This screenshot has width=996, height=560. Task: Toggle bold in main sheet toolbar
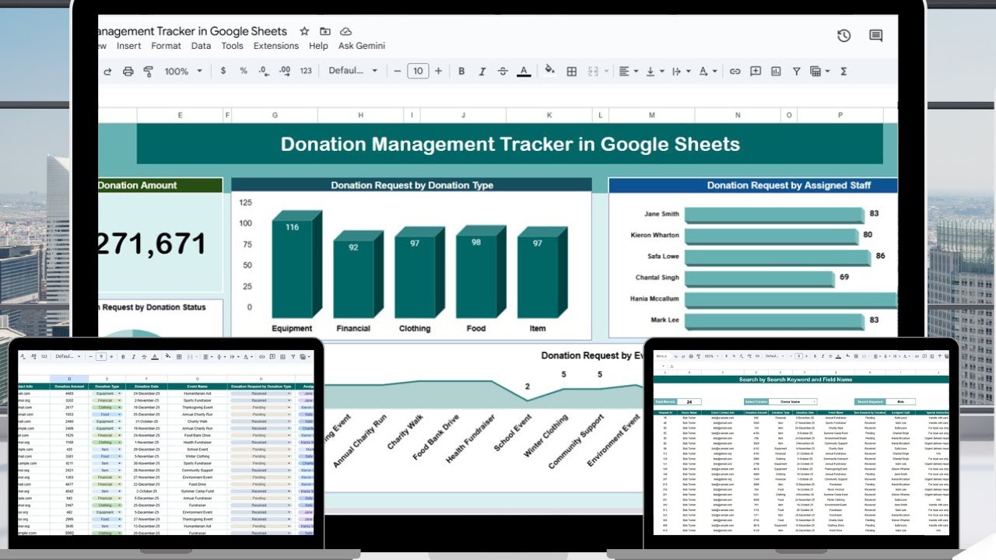click(461, 71)
